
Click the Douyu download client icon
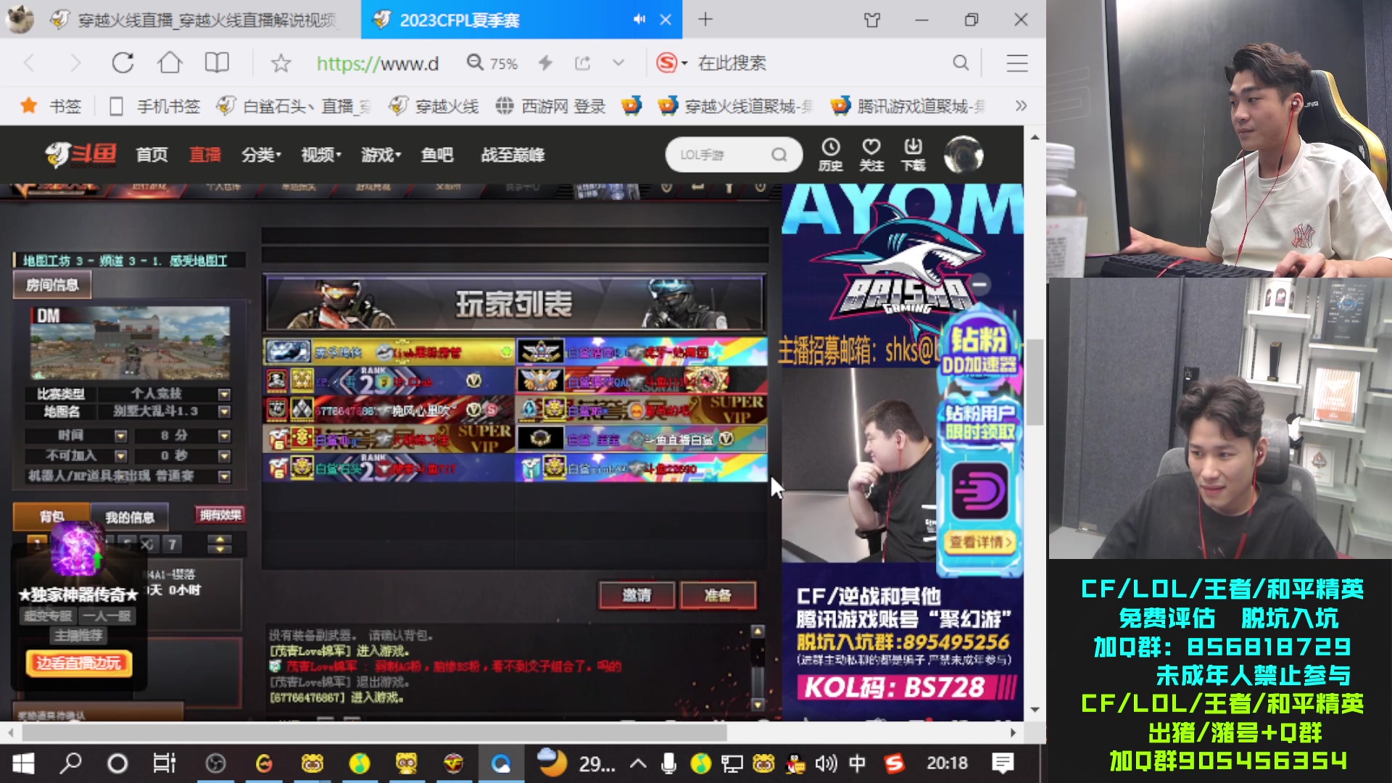[913, 154]
